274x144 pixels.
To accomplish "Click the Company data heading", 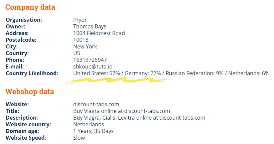I will [30, 7].
